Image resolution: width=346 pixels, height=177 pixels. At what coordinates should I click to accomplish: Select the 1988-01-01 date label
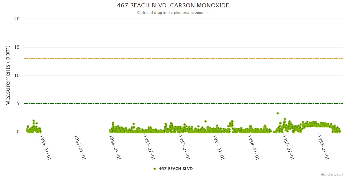click(253, 147)
